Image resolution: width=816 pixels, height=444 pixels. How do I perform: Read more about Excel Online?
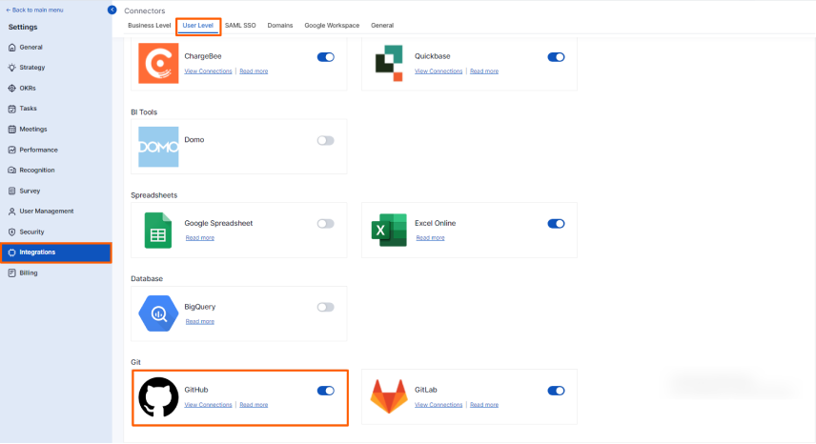[430, 238]
